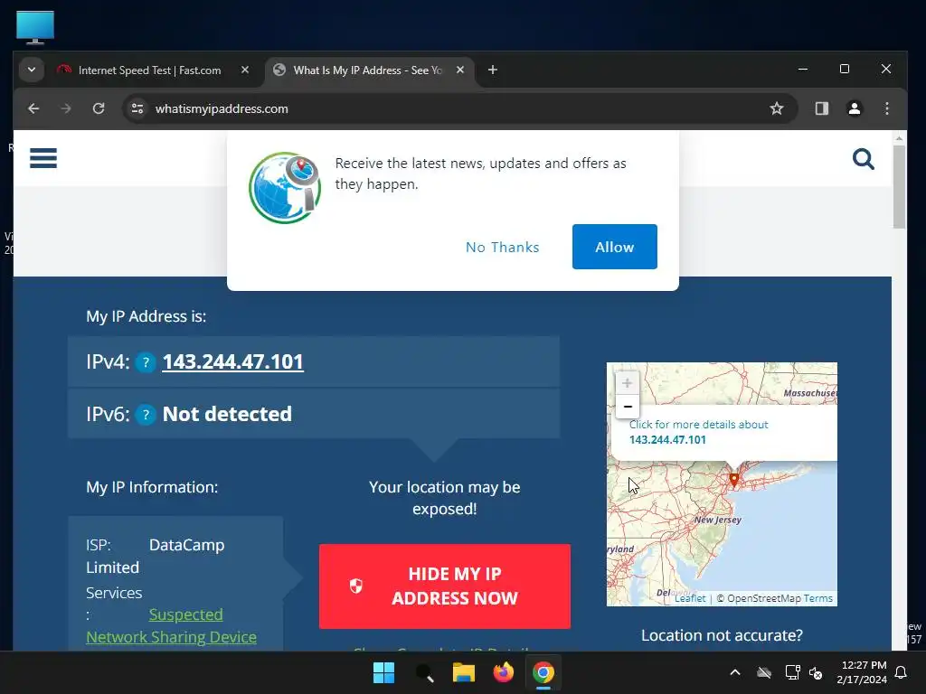926x694 pixels.
Task: Open Chrome three-dot menu
Action: point(886,108)
